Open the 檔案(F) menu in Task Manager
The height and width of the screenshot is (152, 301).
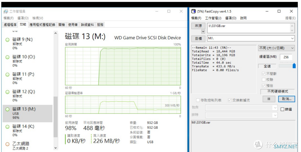pyautogui.click(x=8, y=18)
